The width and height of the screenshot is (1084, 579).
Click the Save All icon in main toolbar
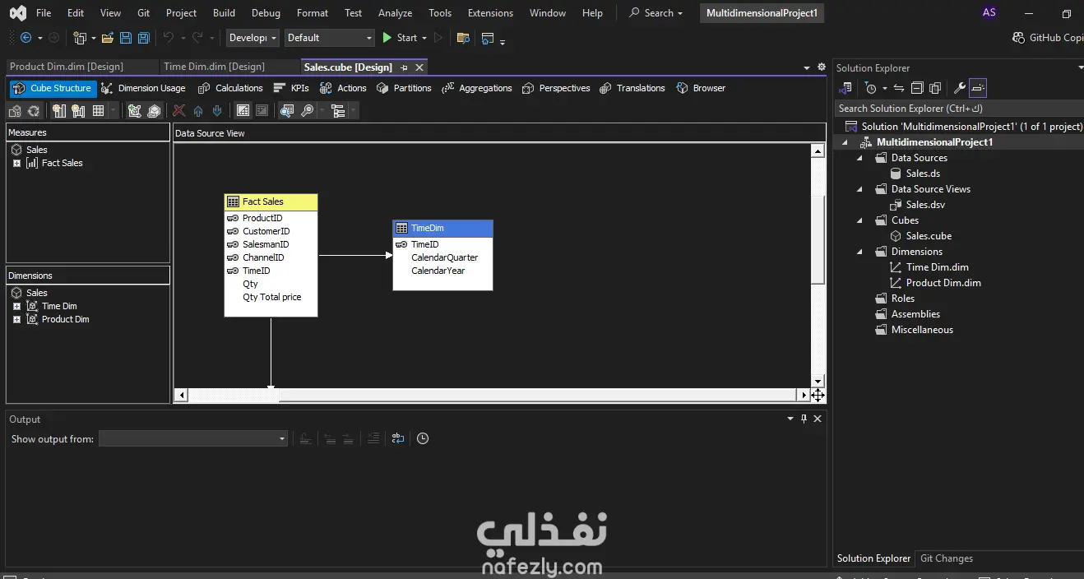(144, 38)
